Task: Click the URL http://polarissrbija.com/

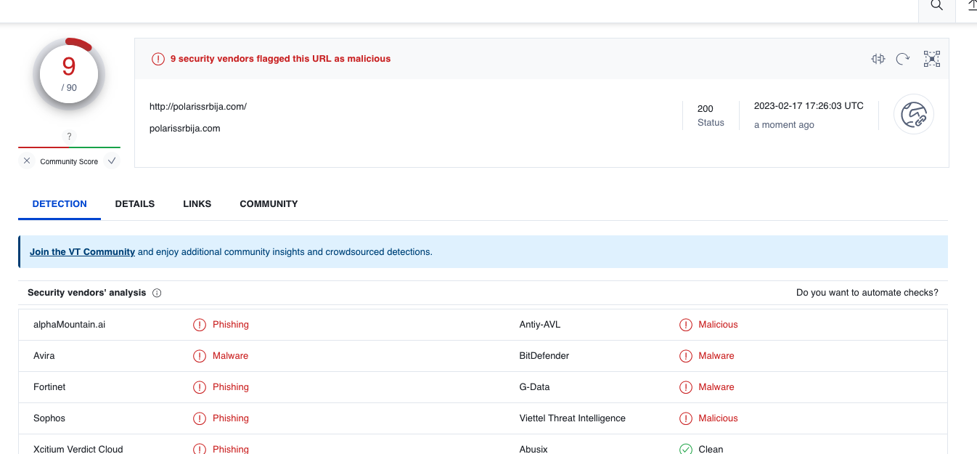Action: pos(198,107)
